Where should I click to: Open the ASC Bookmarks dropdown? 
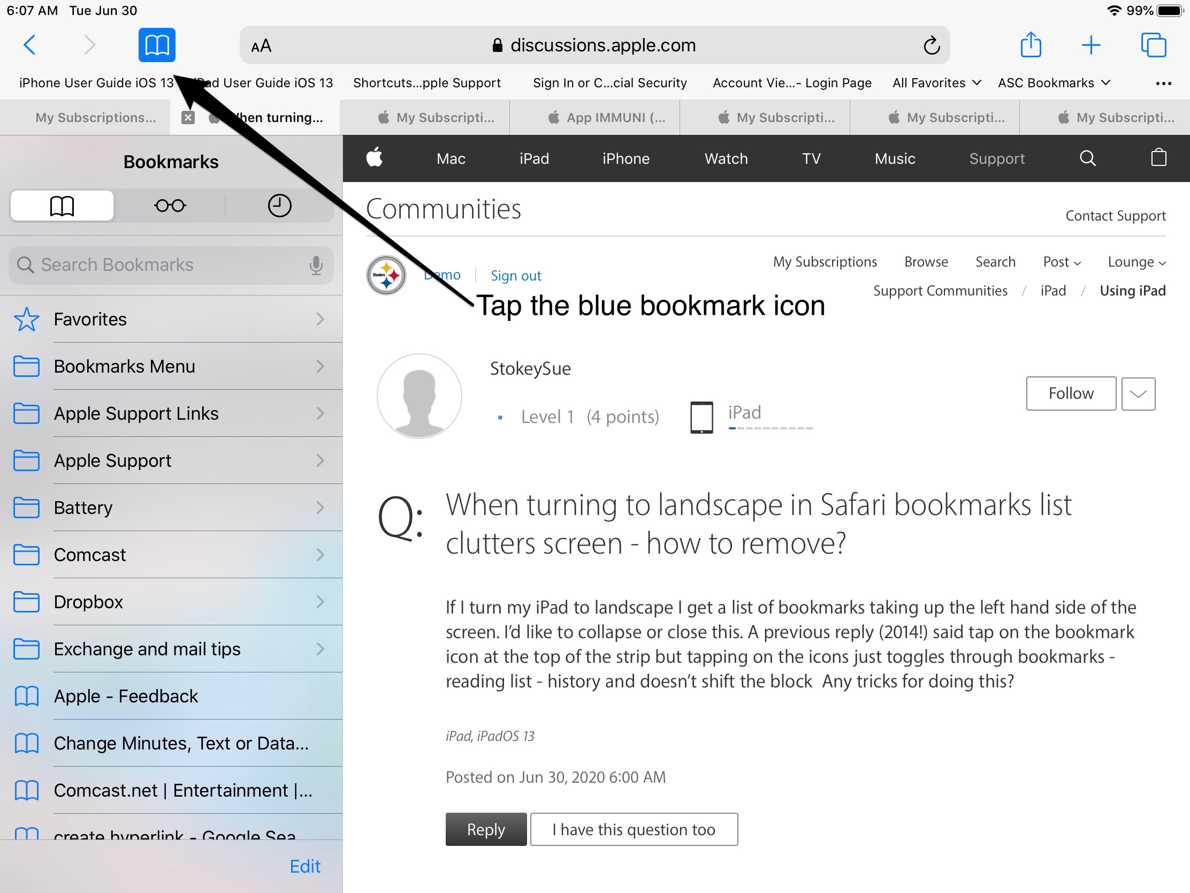tap(1054, 83)
